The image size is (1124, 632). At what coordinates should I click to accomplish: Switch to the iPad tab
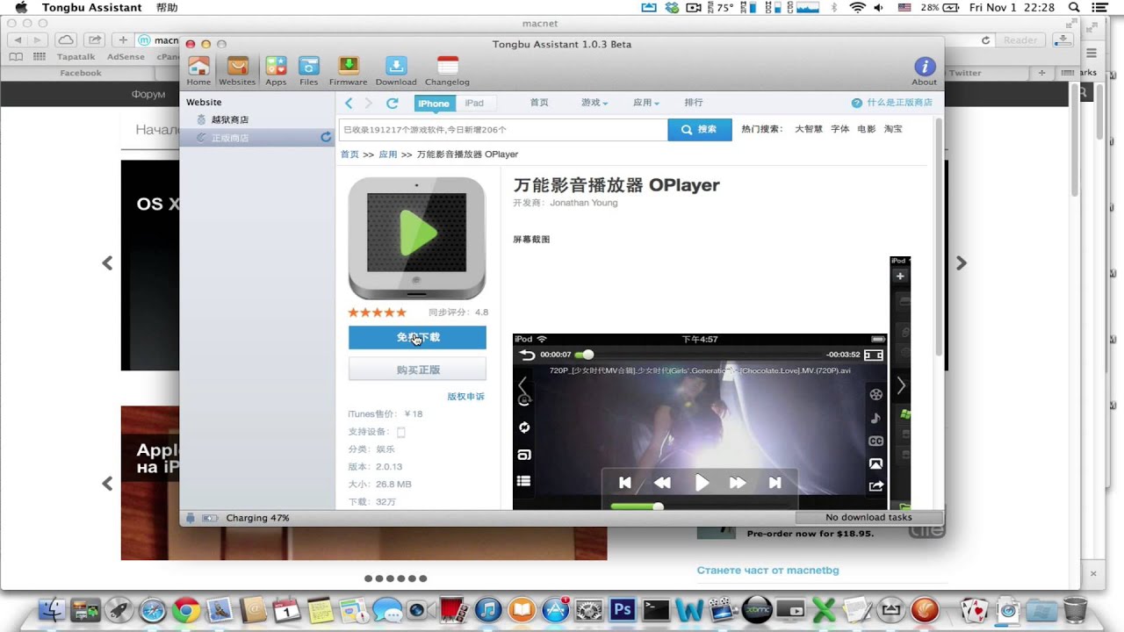point(474,103)
